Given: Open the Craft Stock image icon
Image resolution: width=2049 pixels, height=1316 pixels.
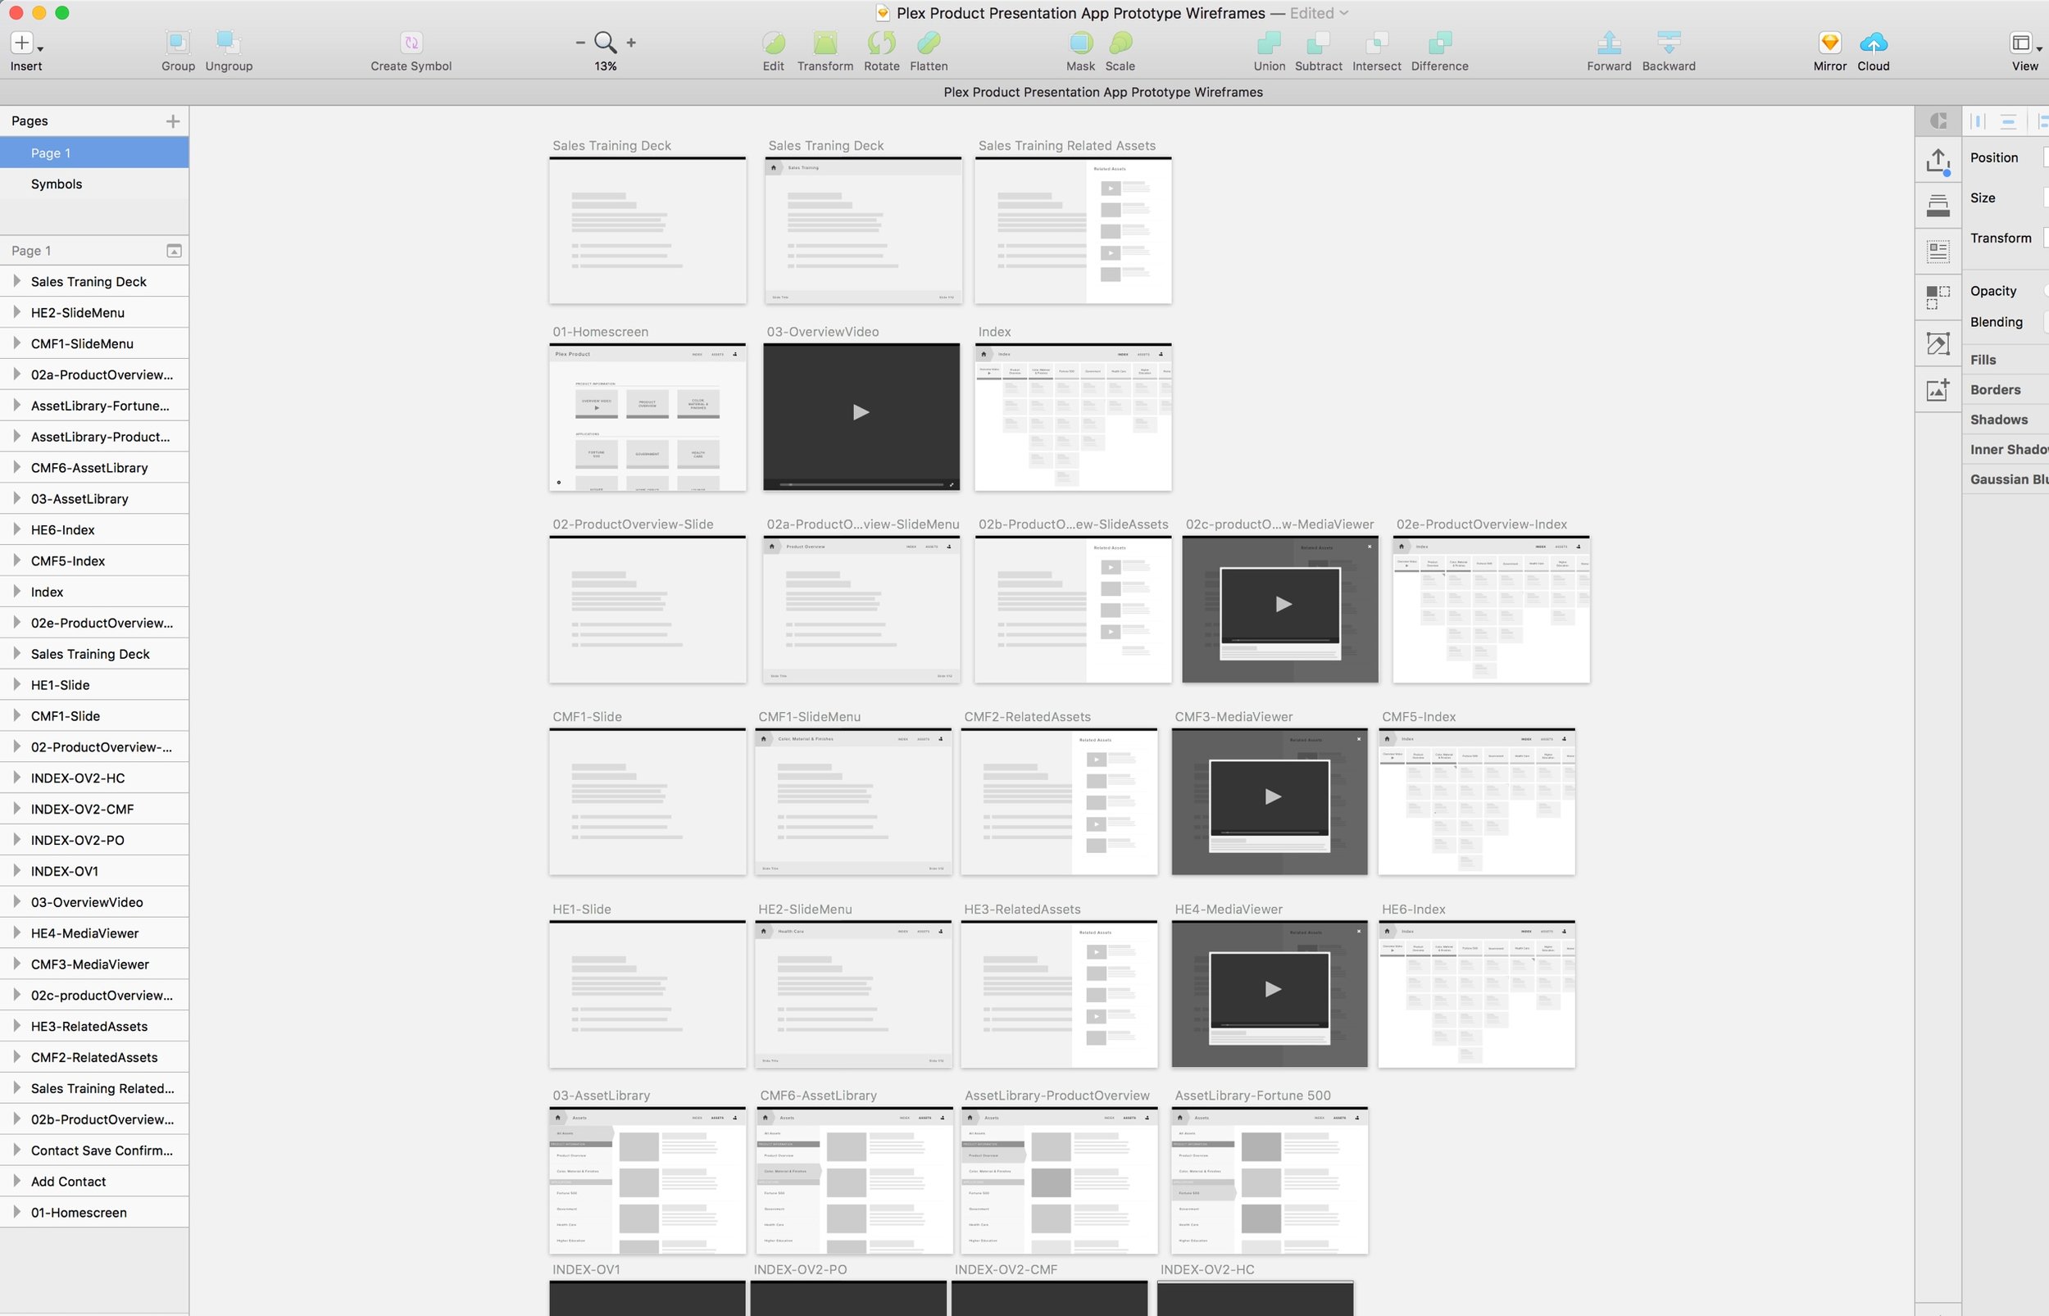Looking at the screenshot, I should pyautogui.click(x=1938, y=390).
